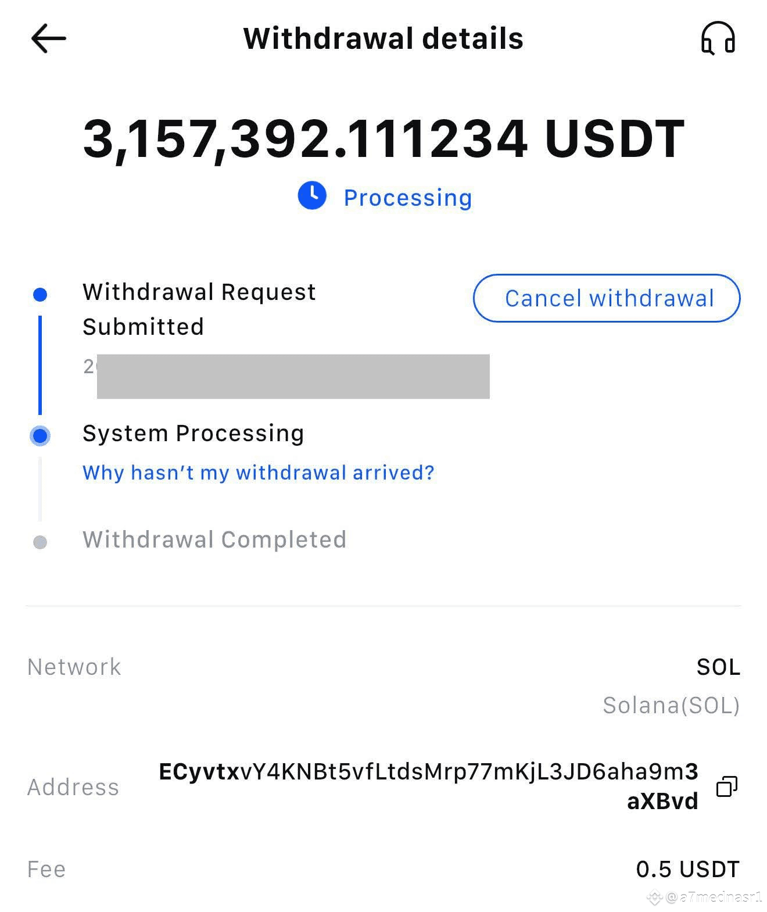
Task: Copy the withdrawal address icon
Action: point(726,786)
